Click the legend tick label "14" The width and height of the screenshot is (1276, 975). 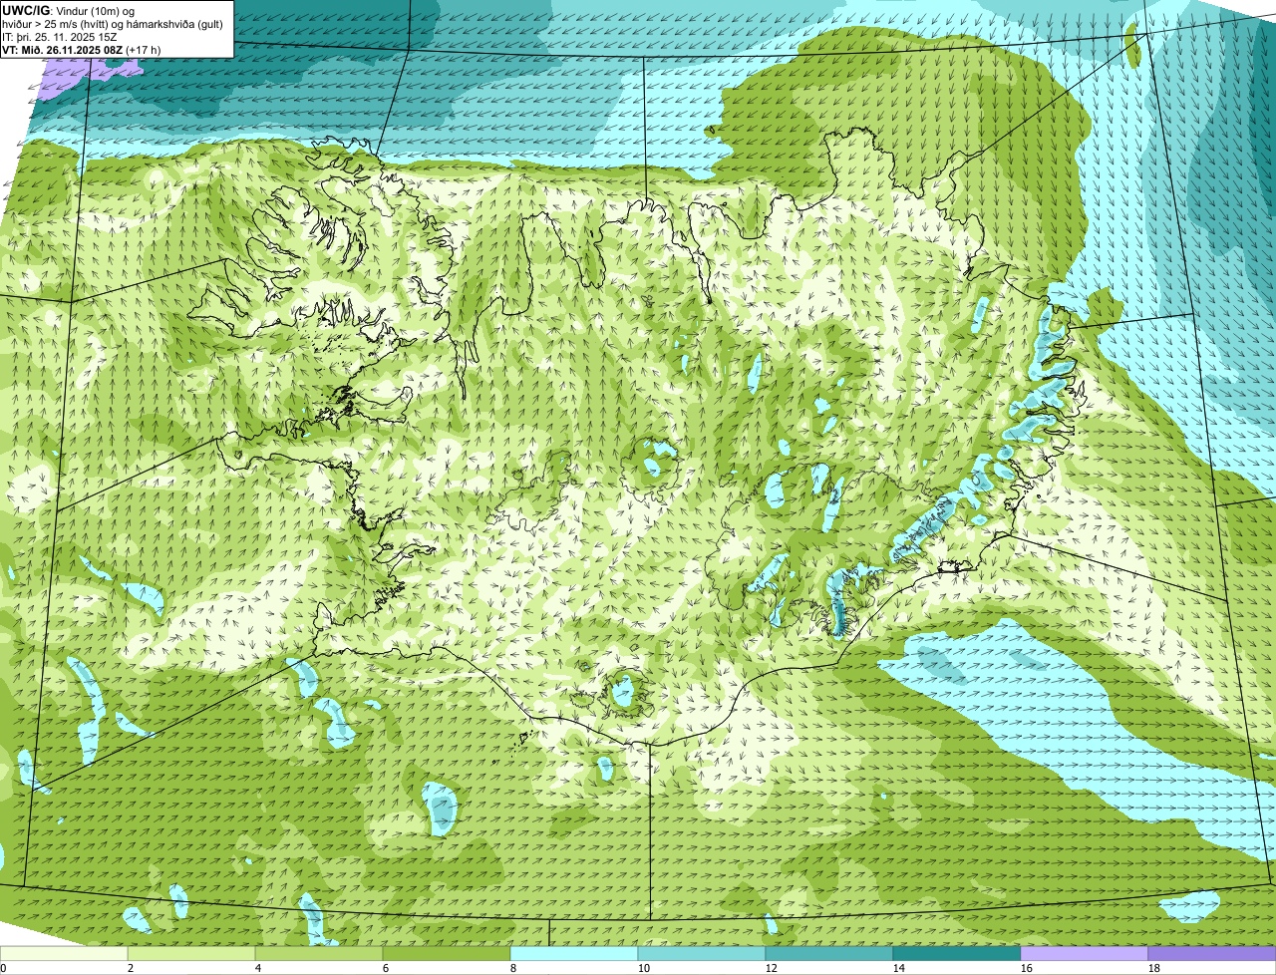pyautogui.click(x=898, y=968)
